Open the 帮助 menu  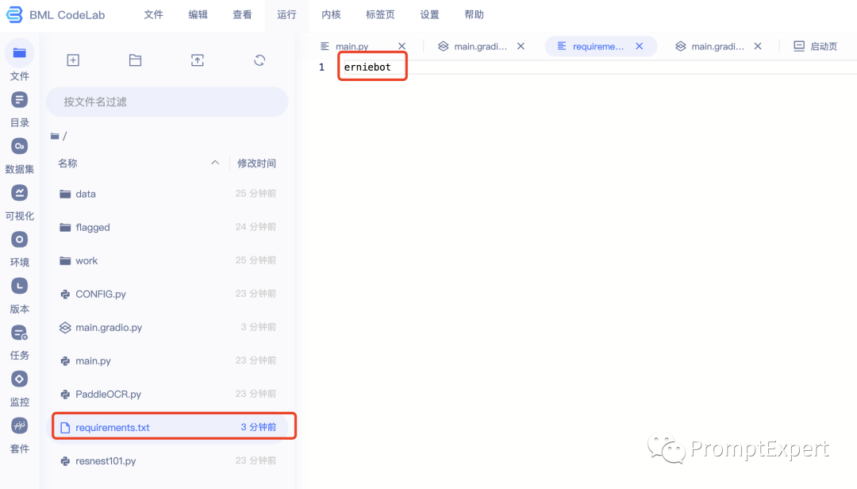pos(474,15)
